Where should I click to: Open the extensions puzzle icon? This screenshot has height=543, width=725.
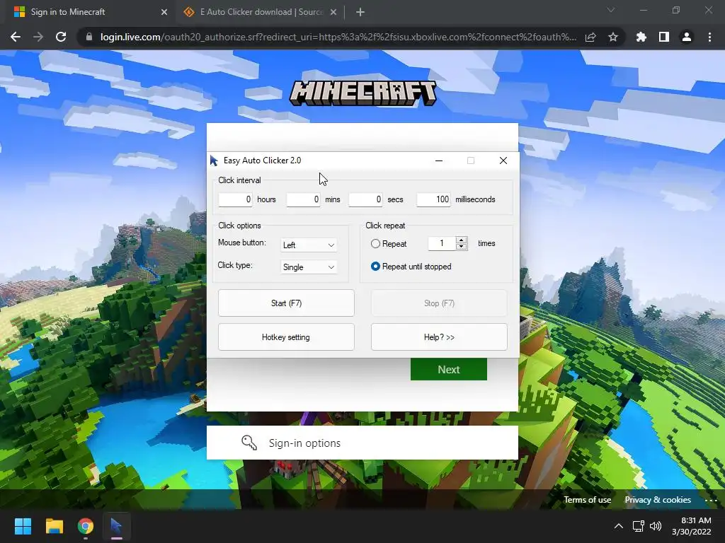[641, 37]
